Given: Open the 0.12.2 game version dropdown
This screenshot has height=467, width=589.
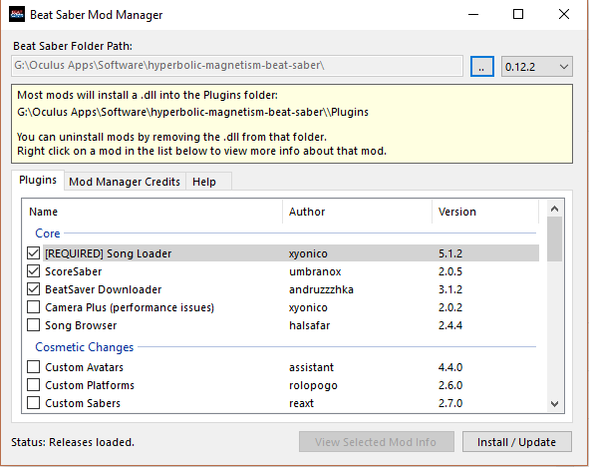Looking at the screenshot, I should (x=537, y=67).
